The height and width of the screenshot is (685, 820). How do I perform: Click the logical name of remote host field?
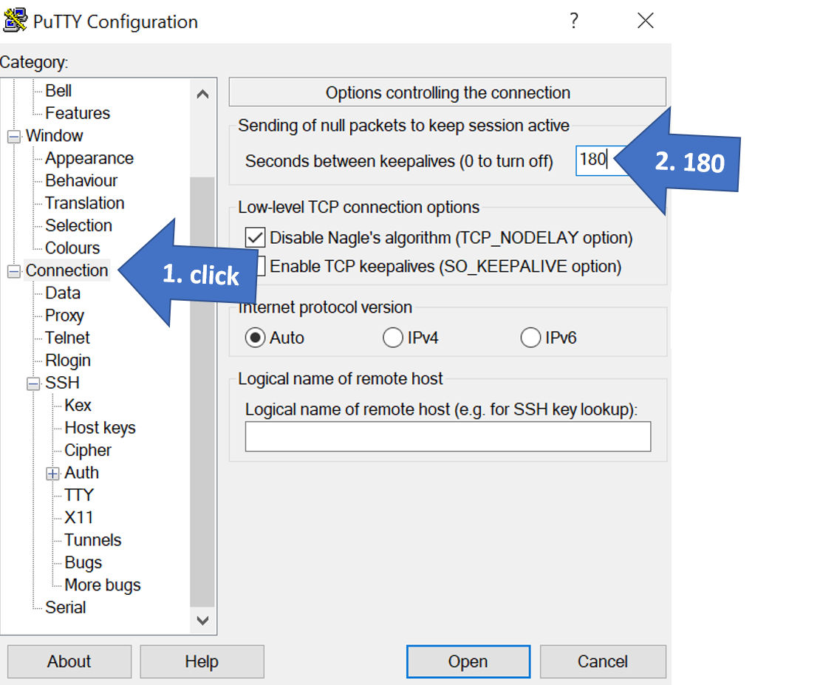click(448, 437)
